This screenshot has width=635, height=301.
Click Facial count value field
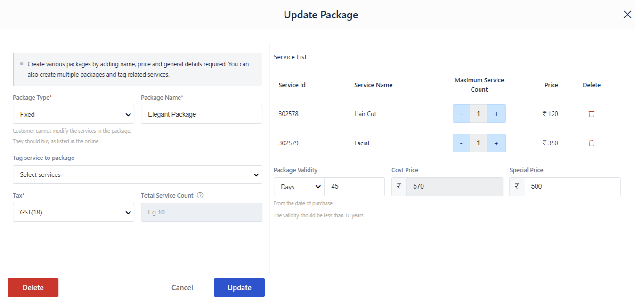(x=478, y=143)
